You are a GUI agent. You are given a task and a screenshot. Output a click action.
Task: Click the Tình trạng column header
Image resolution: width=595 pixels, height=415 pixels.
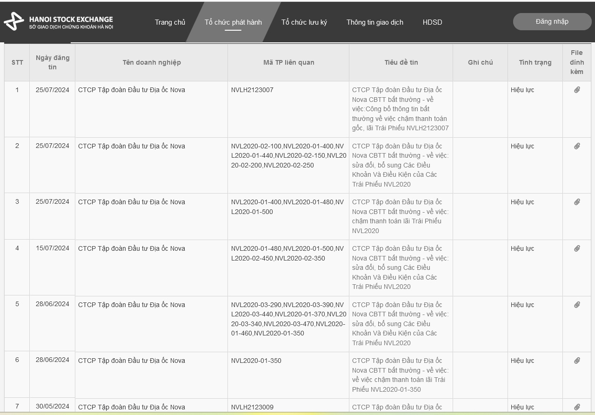pyautogui.click(x=535, y=62)
